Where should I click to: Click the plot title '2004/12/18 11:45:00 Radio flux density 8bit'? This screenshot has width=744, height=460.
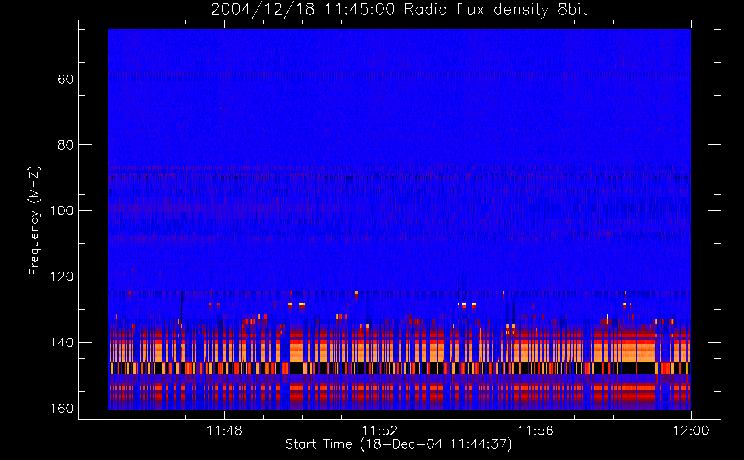(x=399, y=10)
